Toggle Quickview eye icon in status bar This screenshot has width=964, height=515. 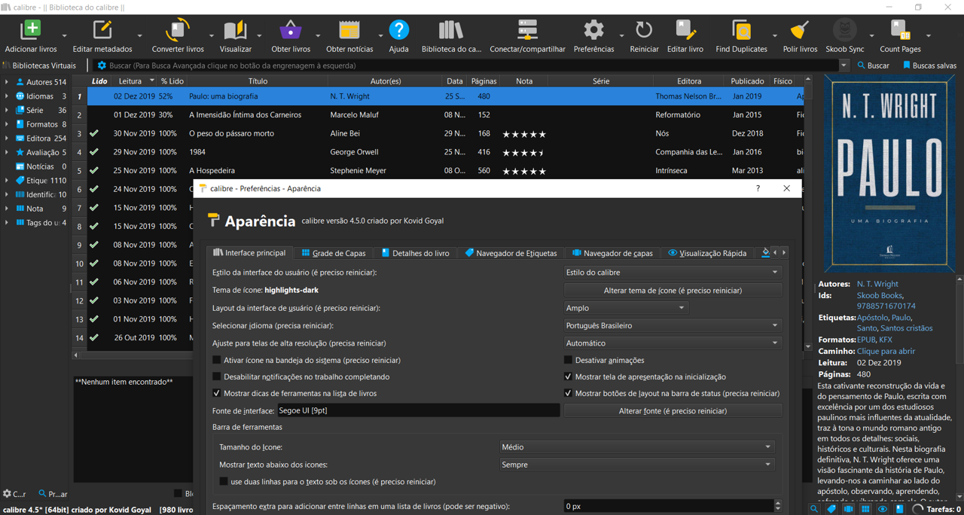883,509
